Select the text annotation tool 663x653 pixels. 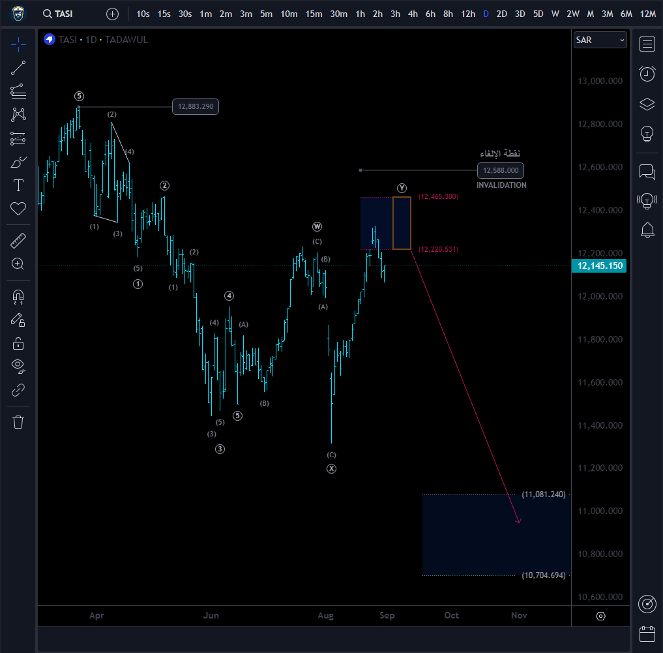click(18, 185)
